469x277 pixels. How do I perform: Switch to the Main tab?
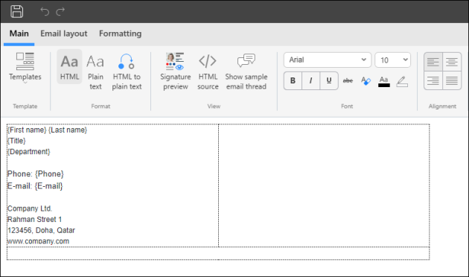click(x=19, y=34)
